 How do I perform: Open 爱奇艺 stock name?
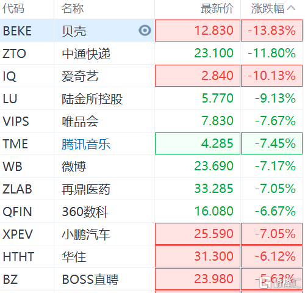[x=80, y=76]
